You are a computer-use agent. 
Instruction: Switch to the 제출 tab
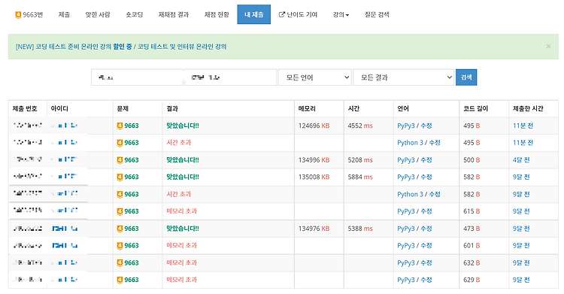[x=64, y=14]
